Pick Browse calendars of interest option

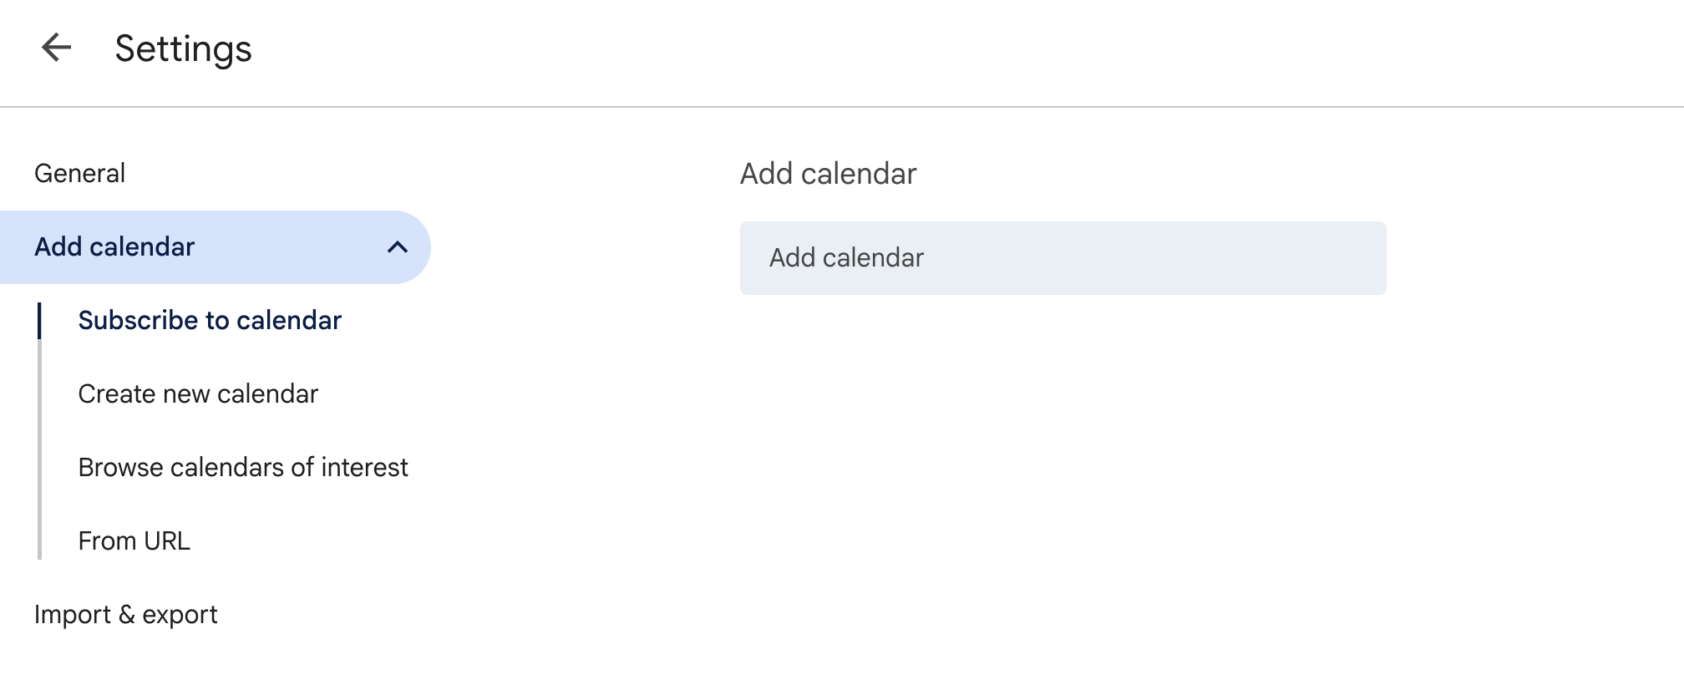tap(243, 467)
